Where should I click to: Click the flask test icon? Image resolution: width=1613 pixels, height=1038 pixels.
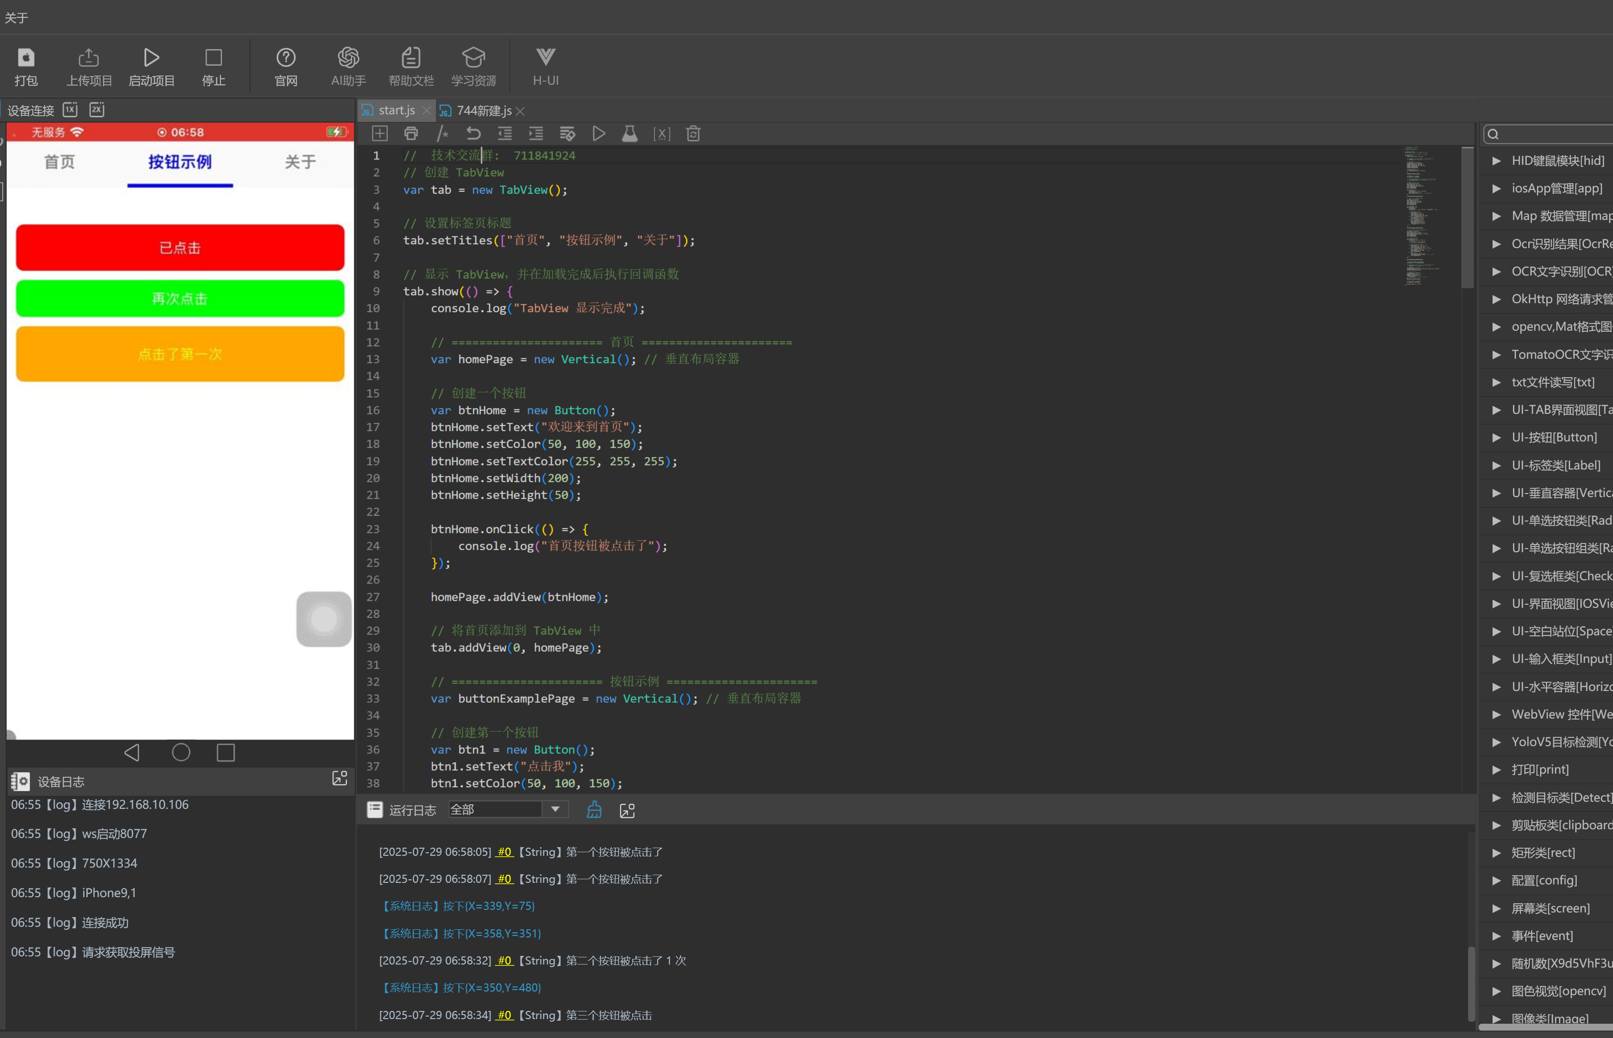pyautogui.click(x=630, y=134)
